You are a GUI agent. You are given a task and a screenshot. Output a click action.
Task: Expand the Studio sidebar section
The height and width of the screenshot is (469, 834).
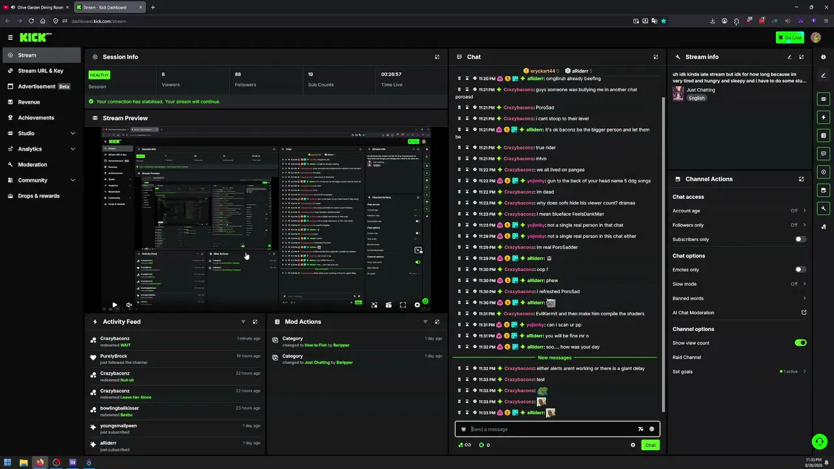click(x=41, y=134)
